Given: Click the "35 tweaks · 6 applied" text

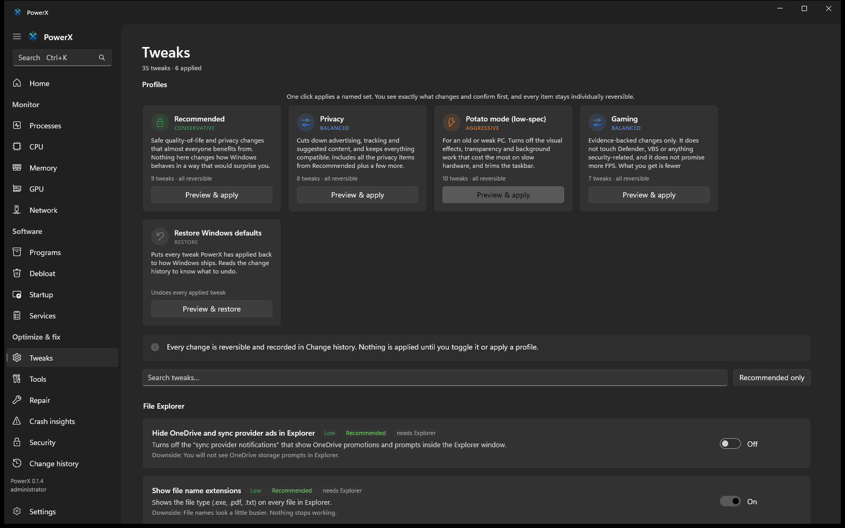Looking at the screenshot, I should coord(172,68).
